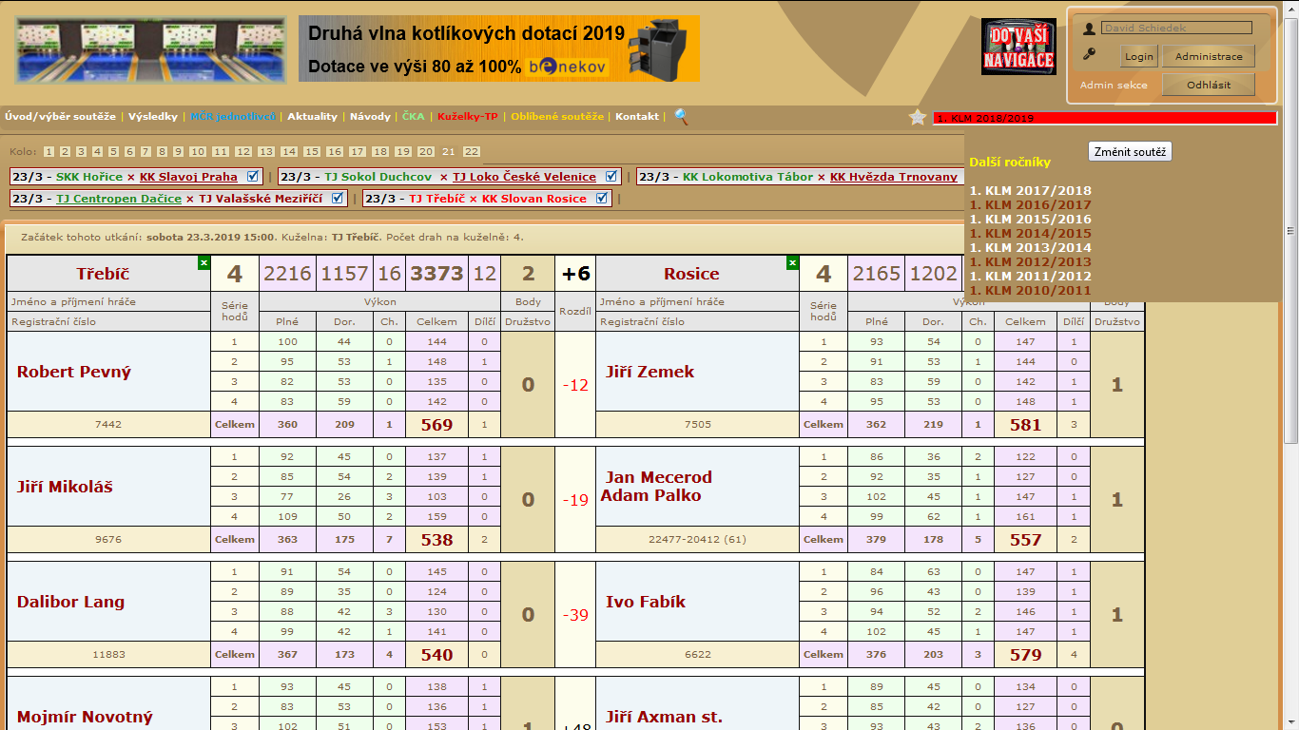The width and height of the screenshot is (1299, 730).
Task: Select round 22 in Kolo list
Action: pyautogui.click(x=472, y=151)
